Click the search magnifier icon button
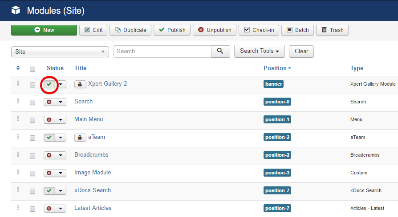Viewport: 398px width, 217px height. tap(220, 51)
